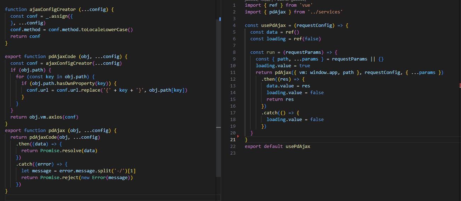Viewport: 461px width, 201px height.
Task: Click '.then((res) => {' on line 12
Action: tap(283, 79)
